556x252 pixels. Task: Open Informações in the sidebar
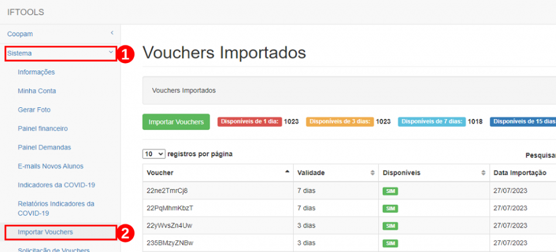coord(36,72)
